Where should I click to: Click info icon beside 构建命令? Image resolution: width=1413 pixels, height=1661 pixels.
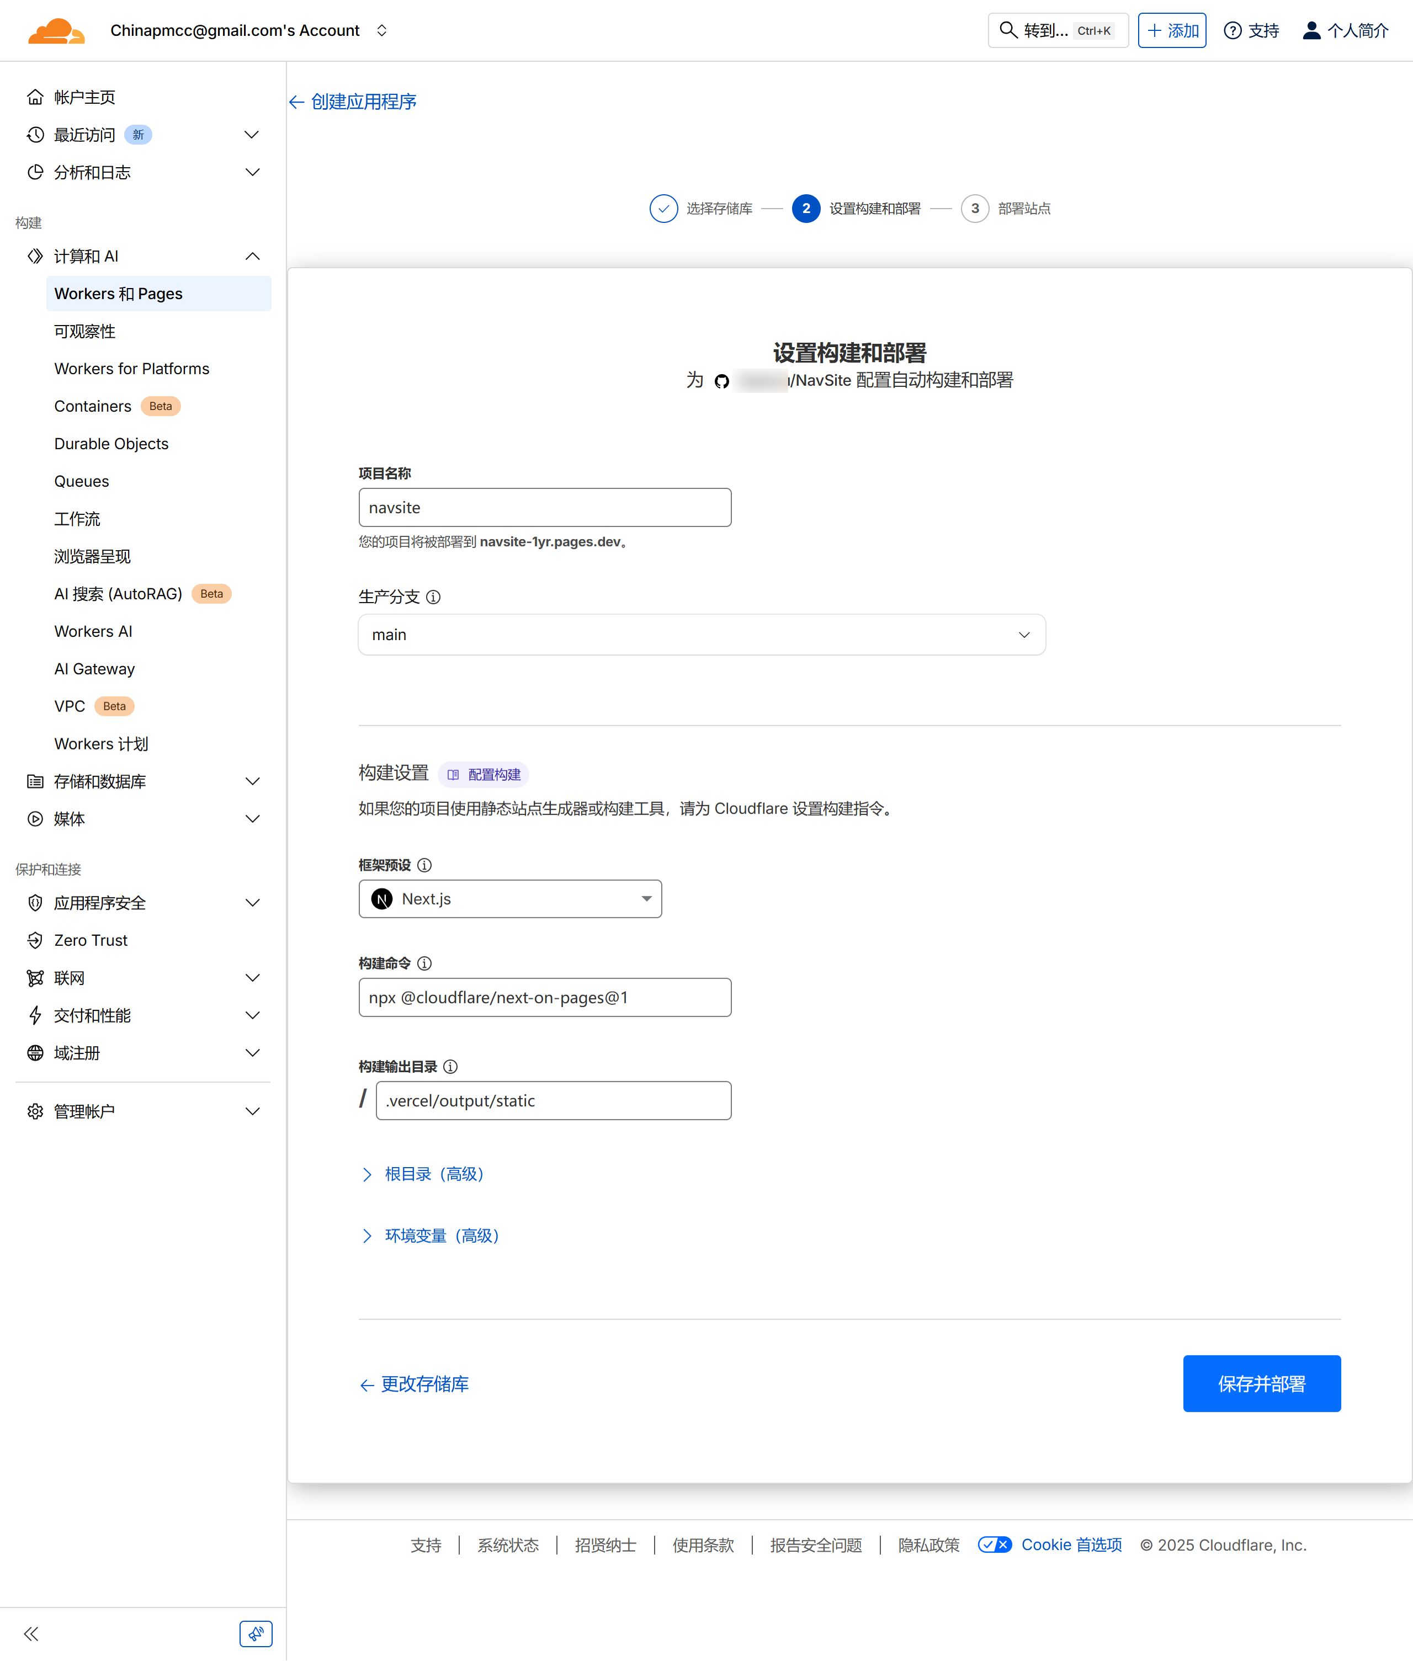click(x=424, y=963)
